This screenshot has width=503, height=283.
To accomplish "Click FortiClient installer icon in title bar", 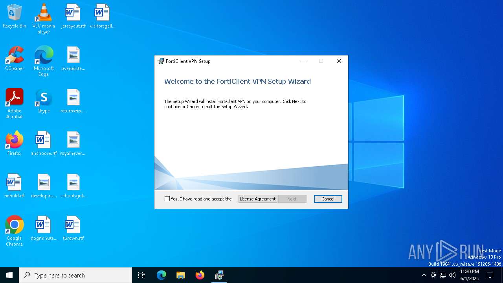I will 161,61.
